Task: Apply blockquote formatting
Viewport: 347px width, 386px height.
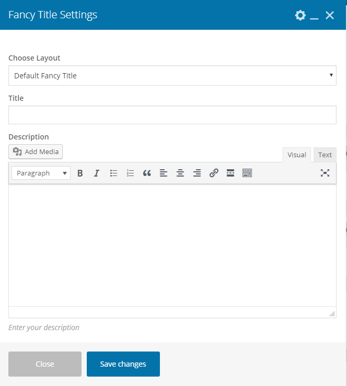Action: coord(147,173)
